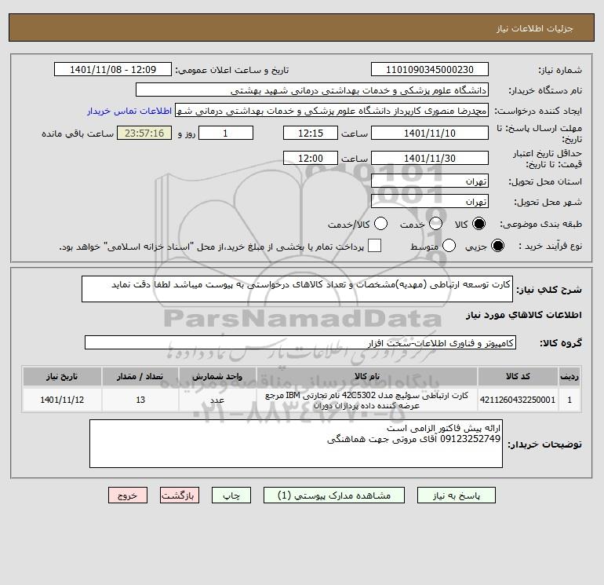604x585 pixels.
Task: Click the ردیف column header
Action: [569, 376]
